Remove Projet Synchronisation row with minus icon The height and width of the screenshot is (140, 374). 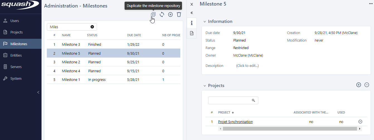(x=360, y=122)
